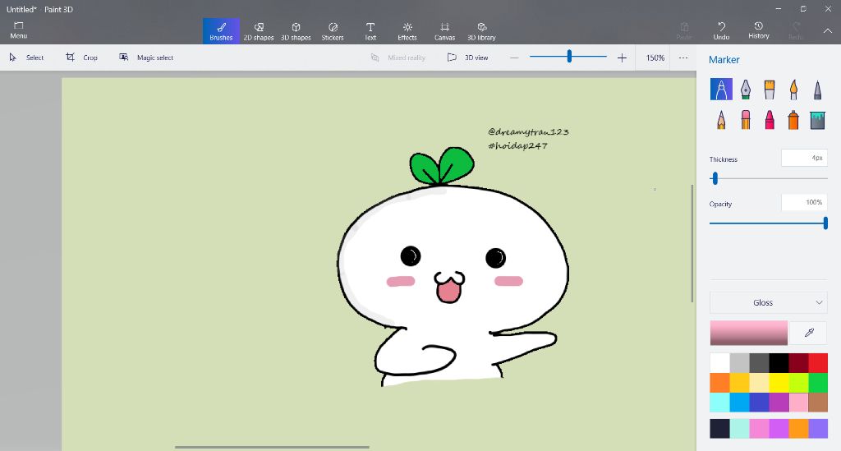Pick the light pink color swatch
841x451 pixels.
click(x=798, y=403)
